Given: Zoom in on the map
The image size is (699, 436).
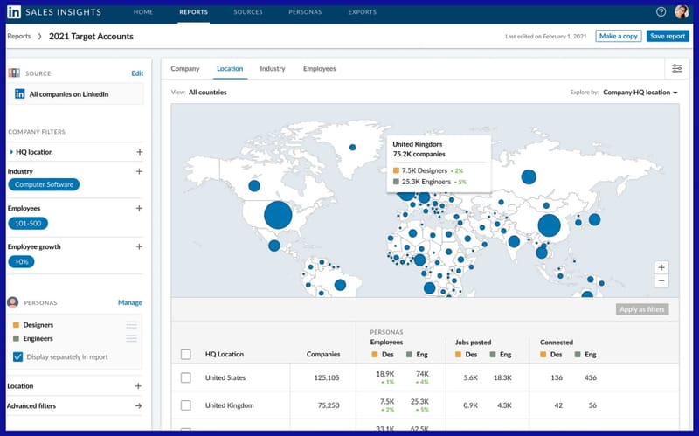Looking at the screenshot, I should tap(661, 267).
